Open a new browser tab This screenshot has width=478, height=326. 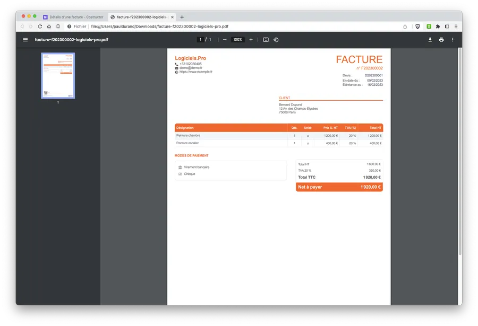[x=182, y=17]
